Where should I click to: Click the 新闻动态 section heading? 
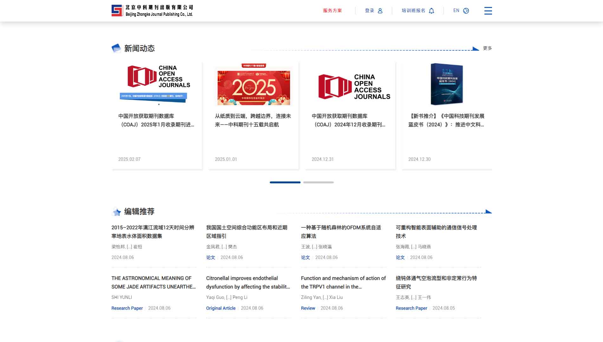[139, 48]
